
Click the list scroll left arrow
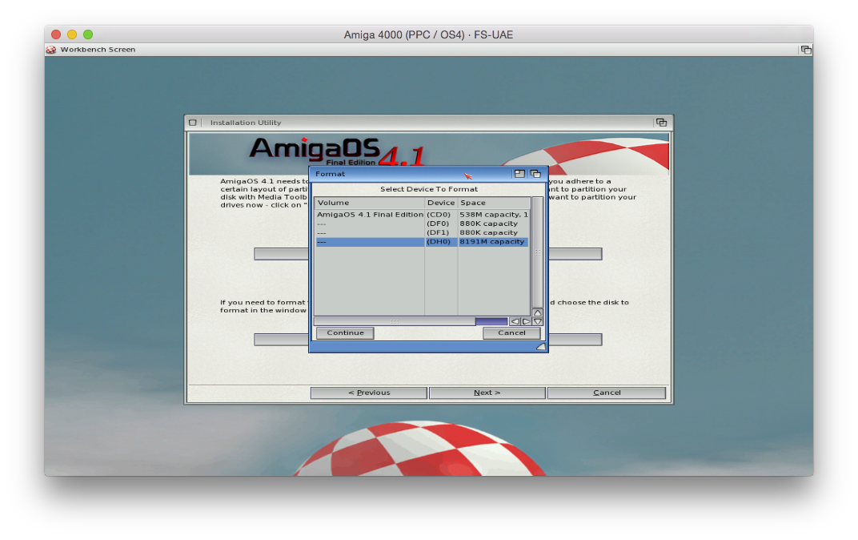(515, 321)
